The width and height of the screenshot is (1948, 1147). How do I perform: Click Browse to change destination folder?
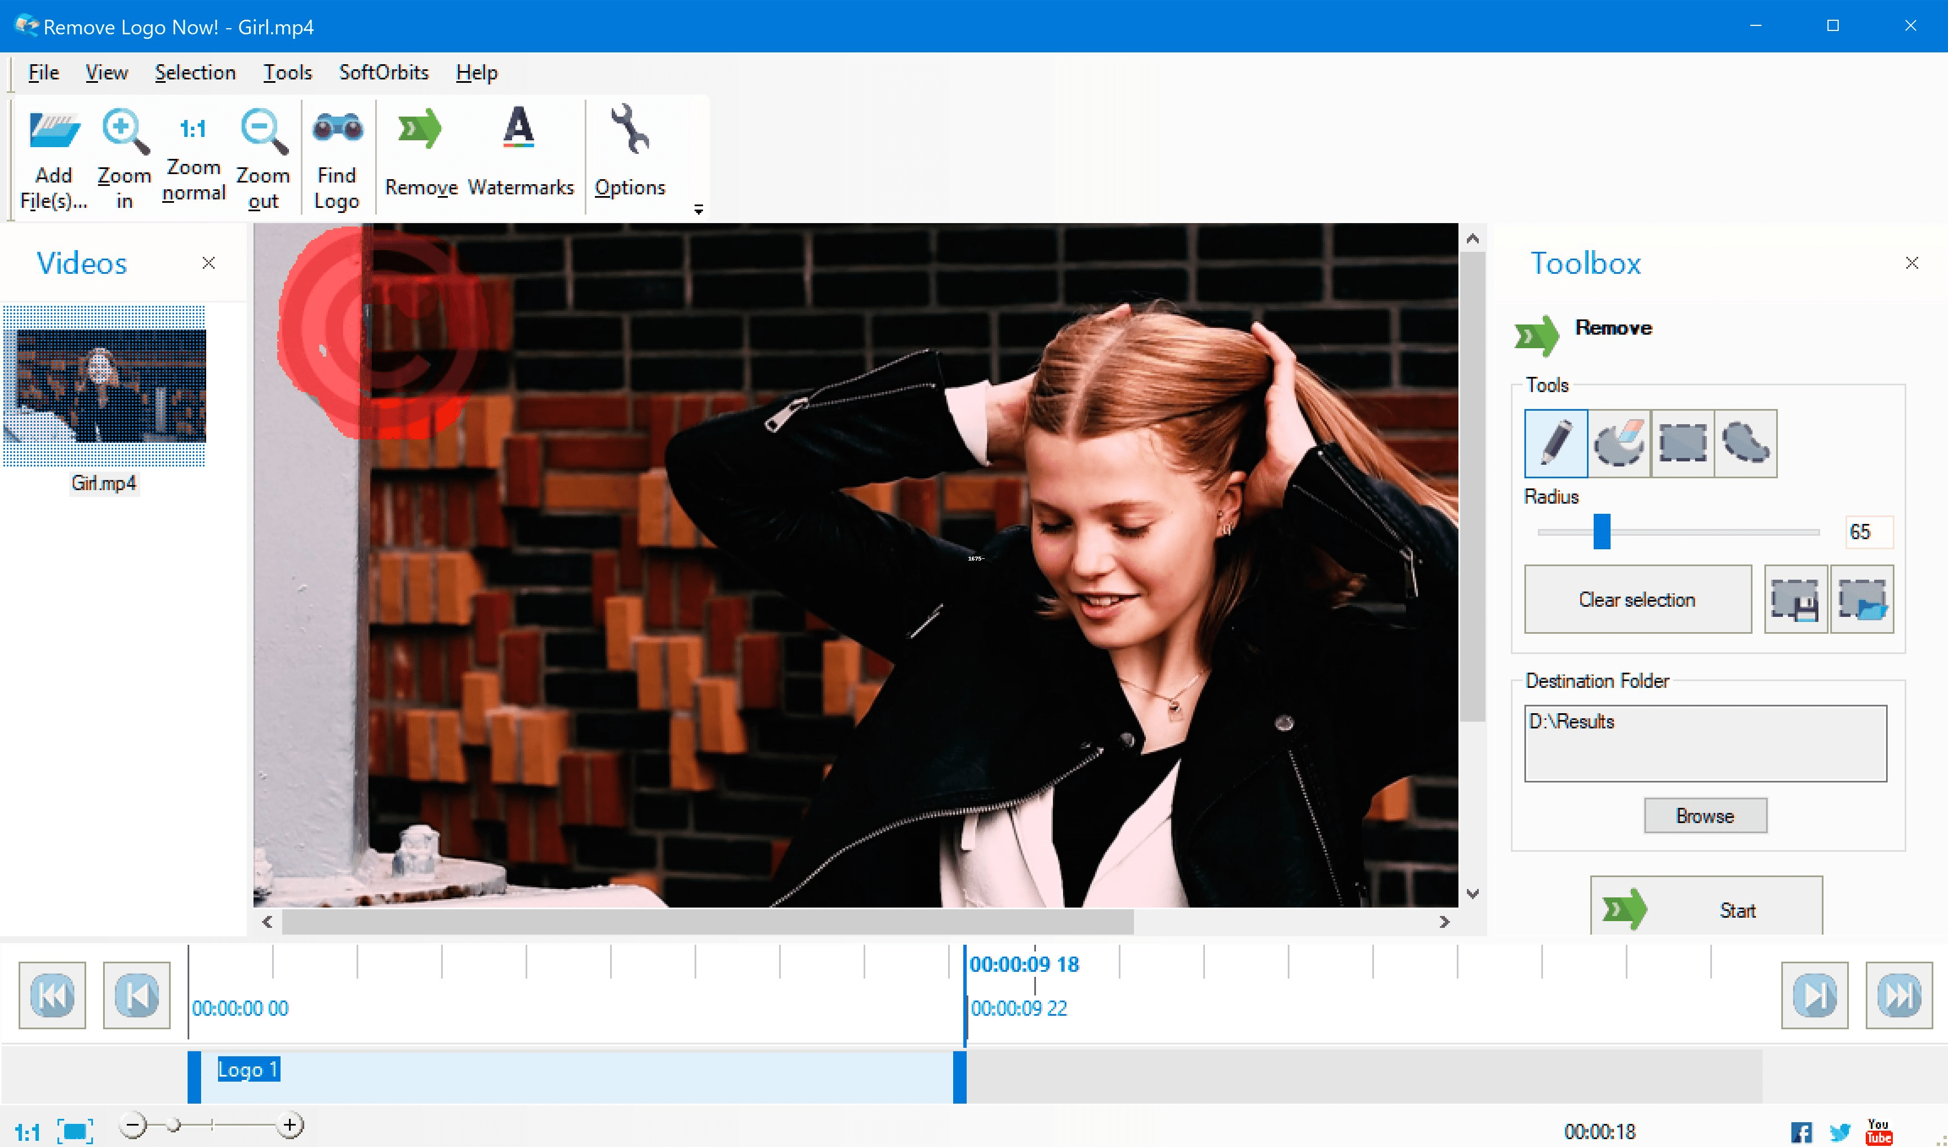click(x=1705, y=815)
